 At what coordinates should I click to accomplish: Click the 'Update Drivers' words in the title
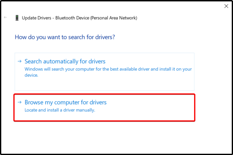pos(37,18)
